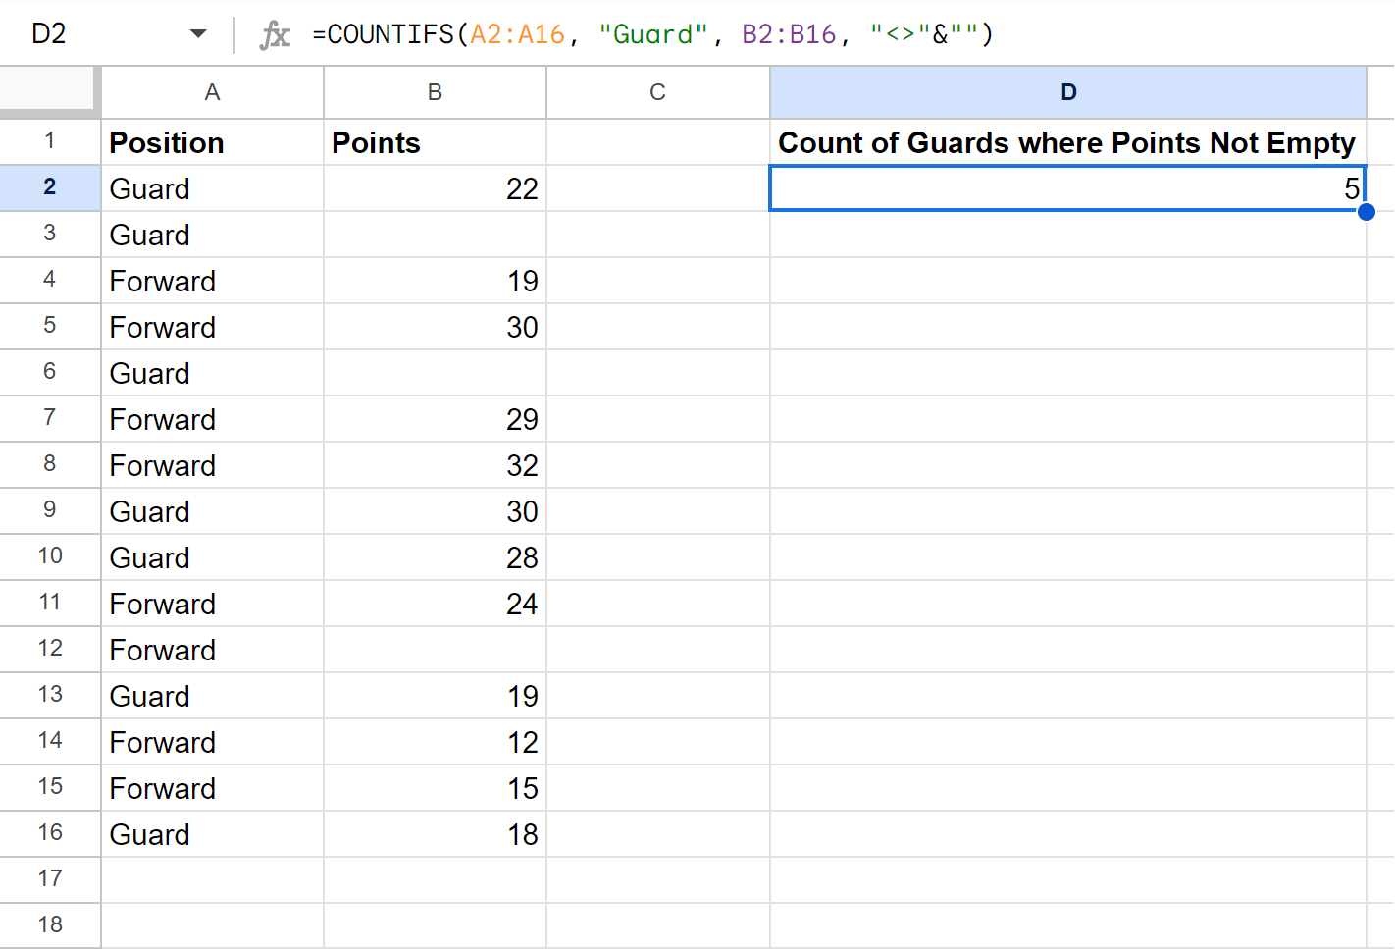
Task: Click the points value 22
Action: point(435,188)
